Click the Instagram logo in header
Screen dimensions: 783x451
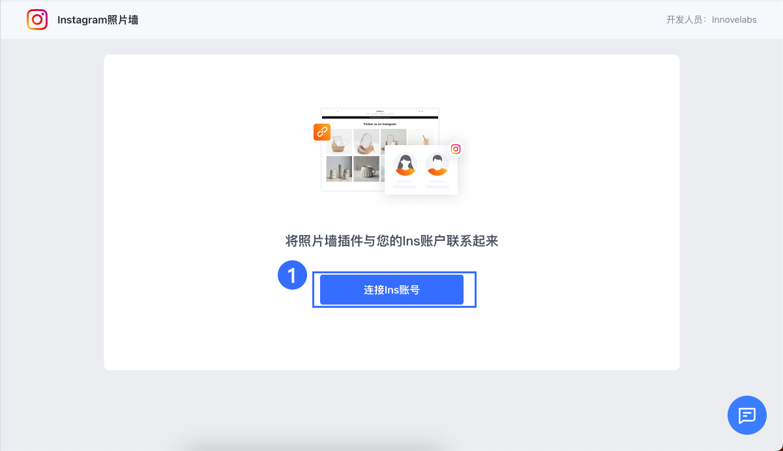tap(37, 20)
